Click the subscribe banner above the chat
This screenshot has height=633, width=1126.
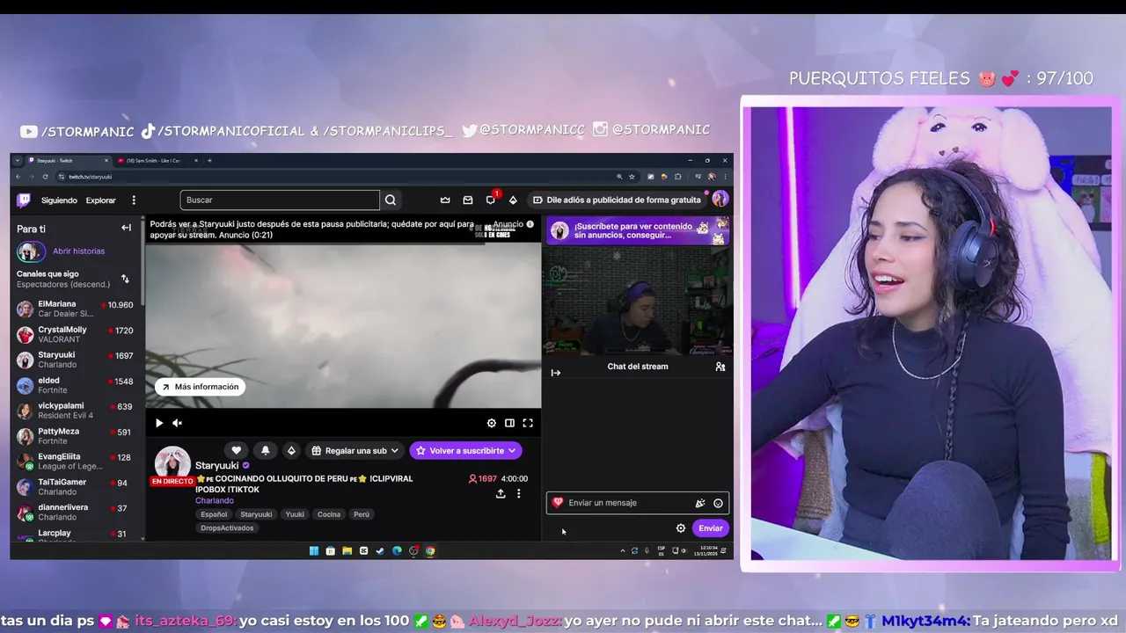click(638, 231)
